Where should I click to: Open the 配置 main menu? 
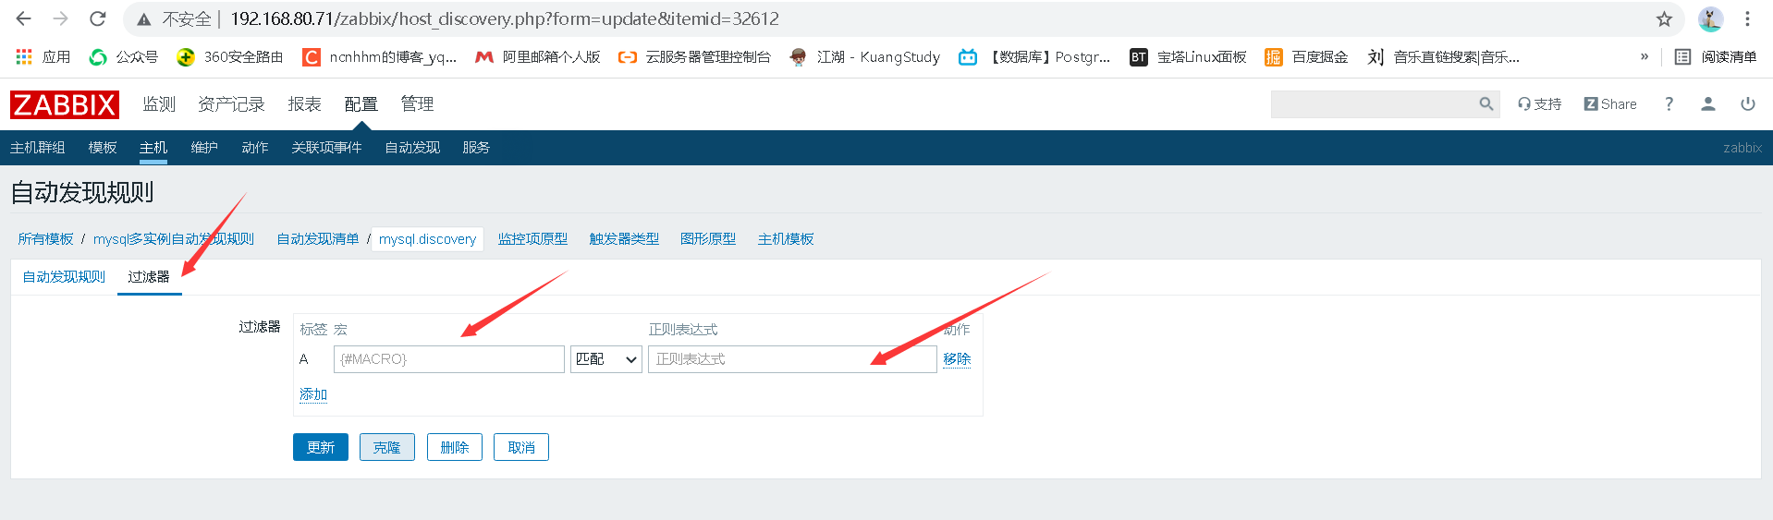point(361,104)
